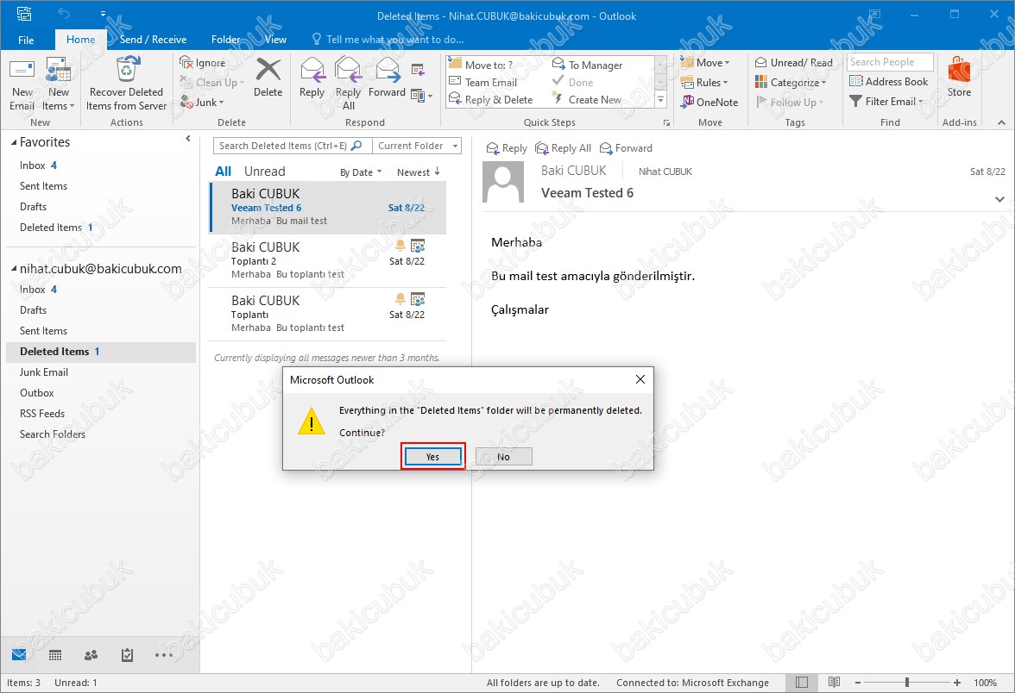Switch to Calendar view icon
The height and width of the screenshot is (693, 1015).
pyautogui.click(x=55, y=655)
